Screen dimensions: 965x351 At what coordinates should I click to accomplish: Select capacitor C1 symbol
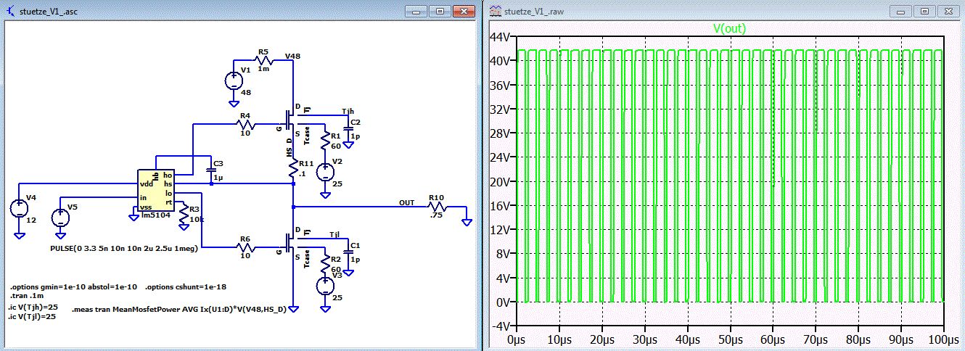(x=348, y=252)
